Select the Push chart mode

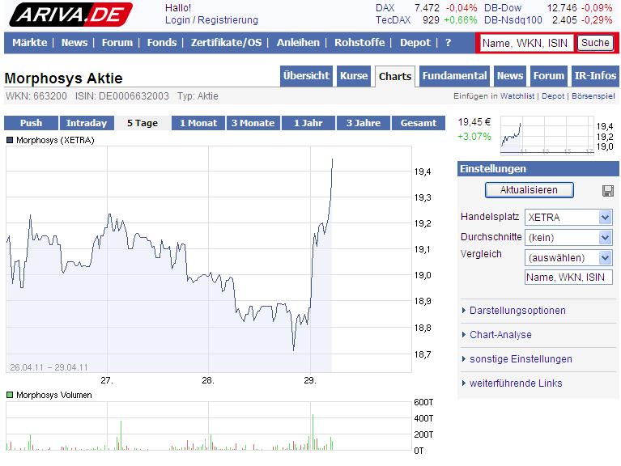(x=31, y=123)
